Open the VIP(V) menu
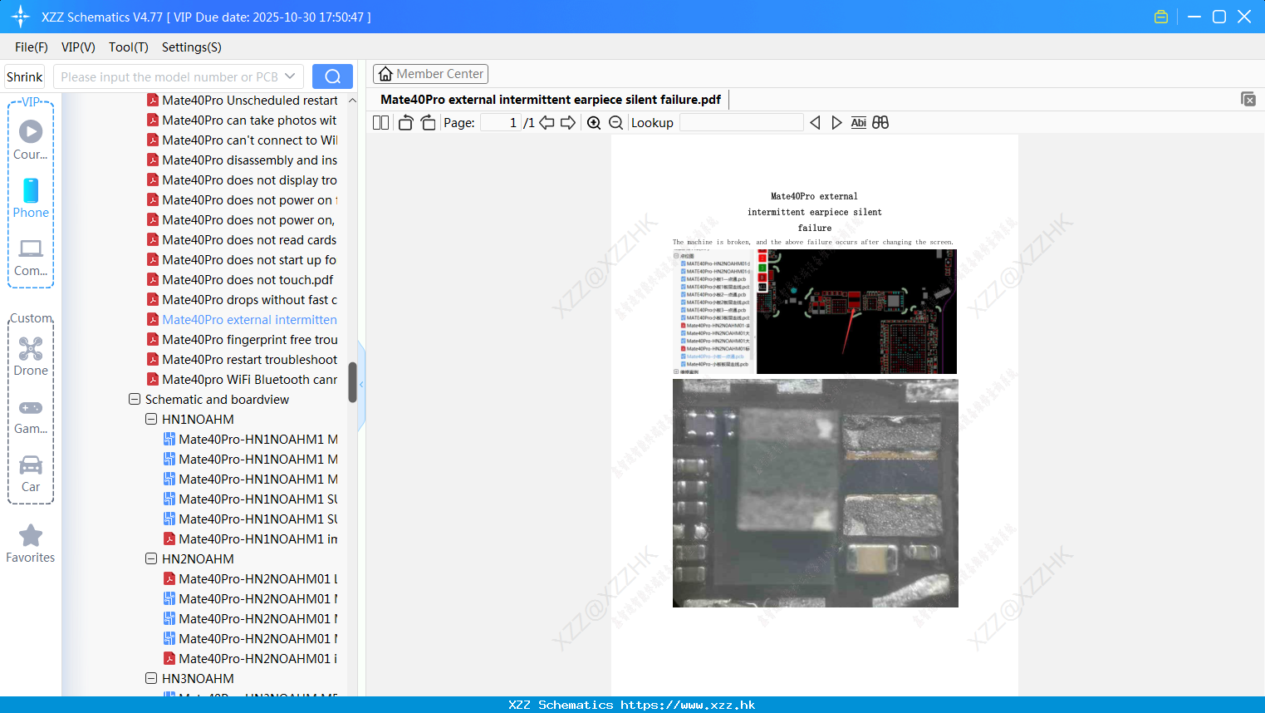The height and width of the screenshot is (713, 1265). [78, 47]
